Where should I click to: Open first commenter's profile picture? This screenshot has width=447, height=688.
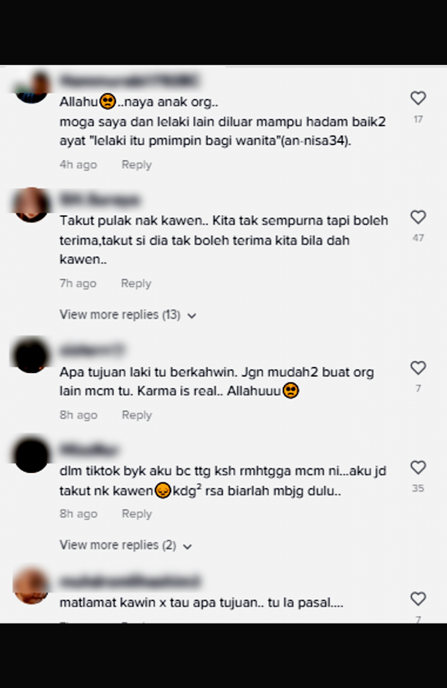[31, 87]
